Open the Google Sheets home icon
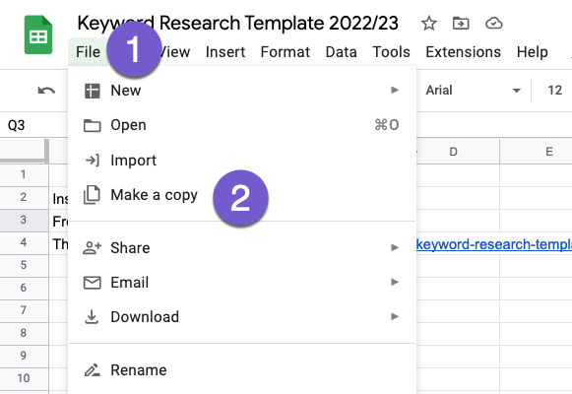The height and width of the screenshot is (394, 572). tap(38, 34)
